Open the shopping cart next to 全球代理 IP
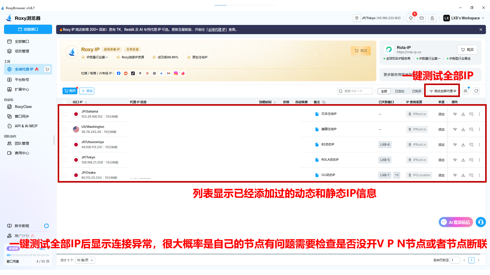Viewport: 490px width, 275px height. [x=47, y=69]
